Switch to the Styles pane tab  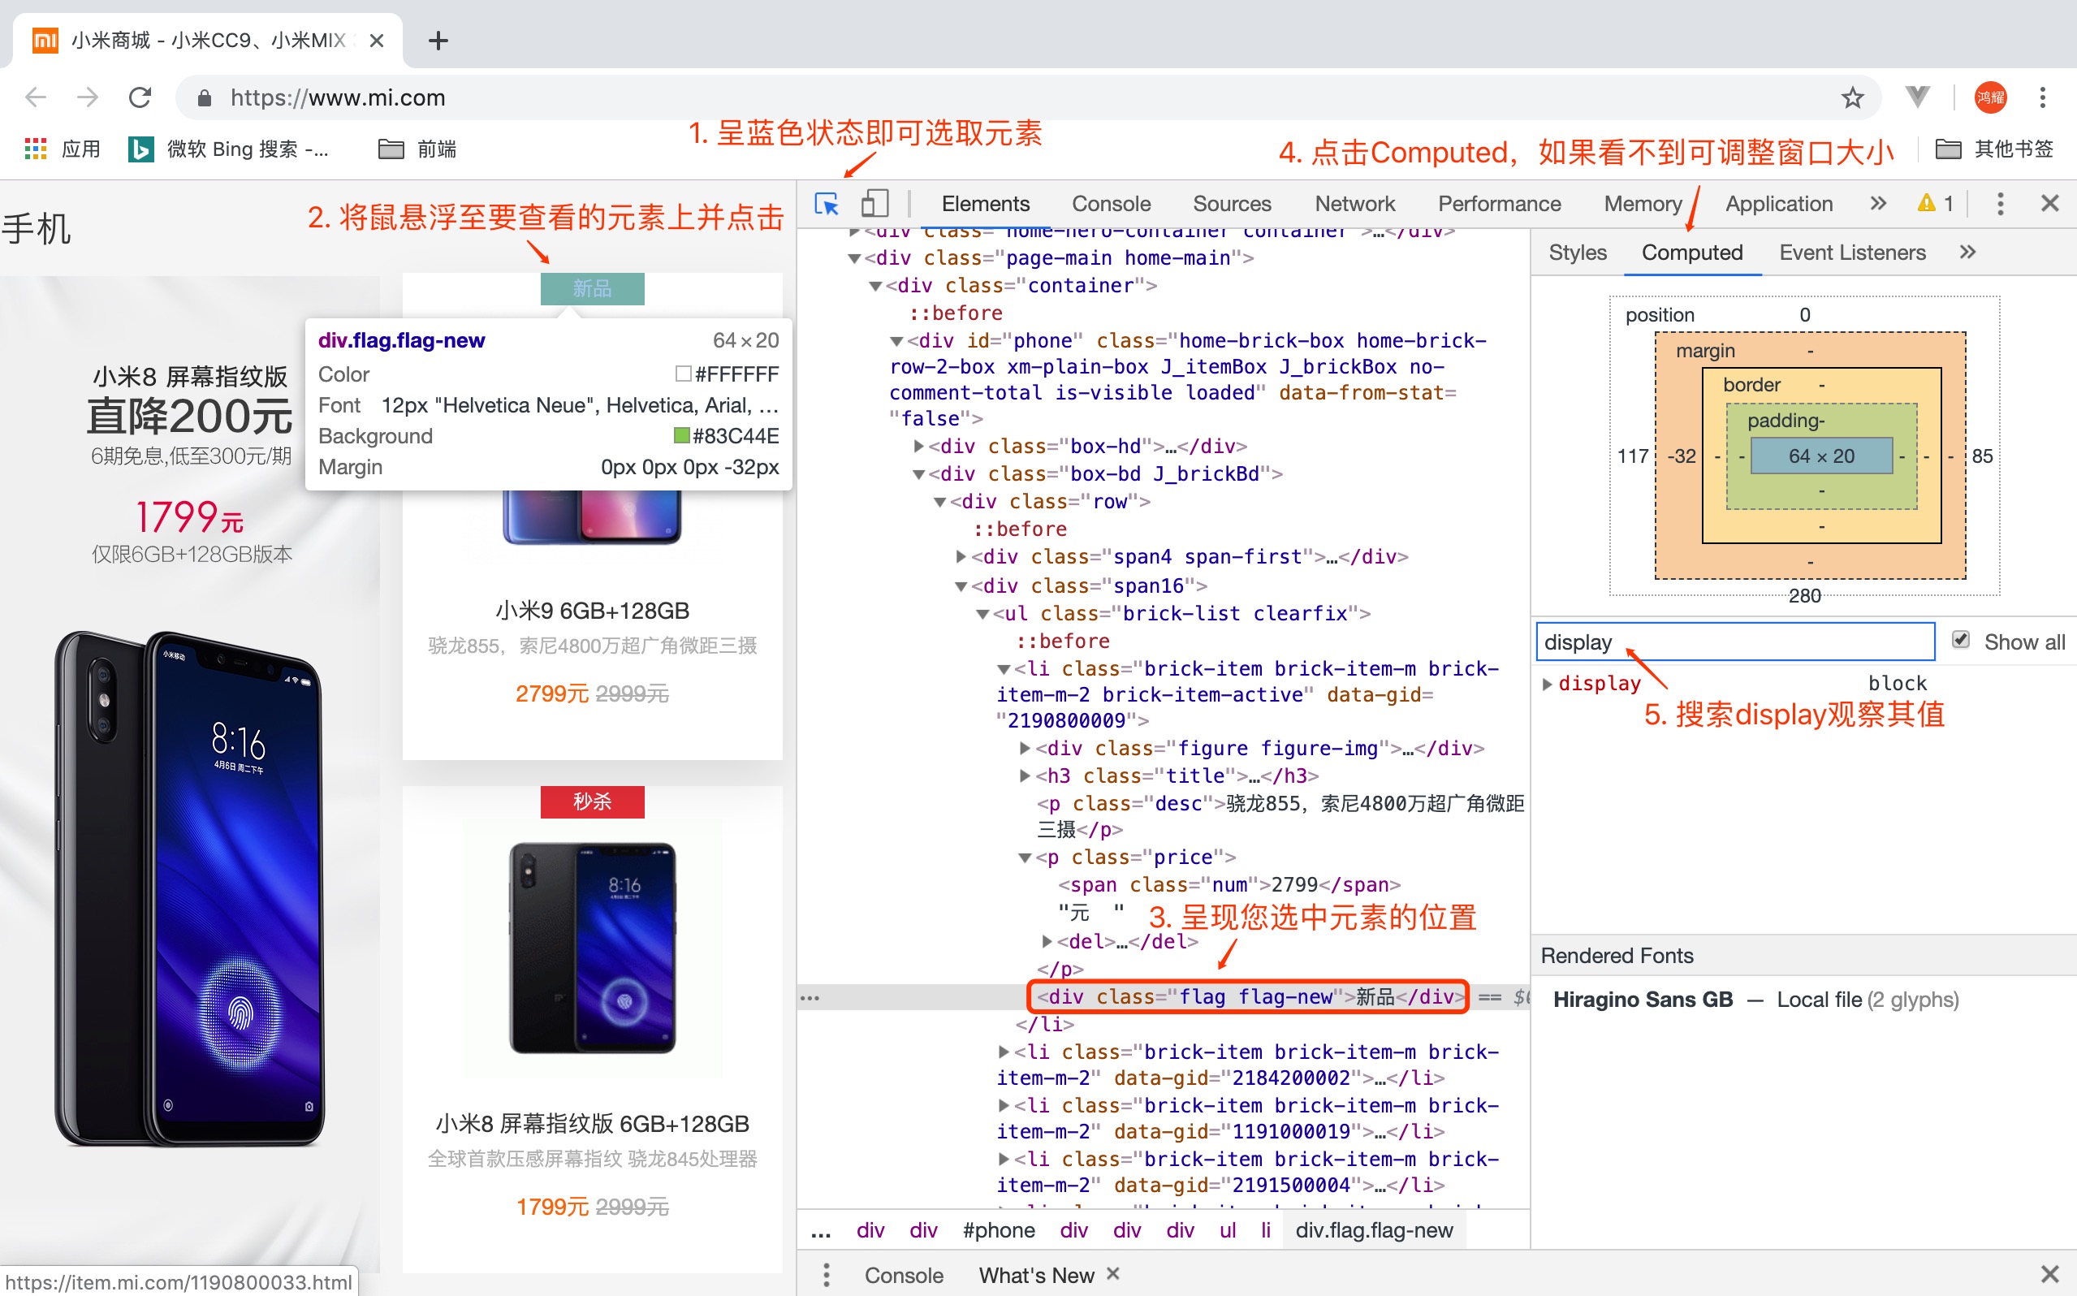click(1577, 253)
